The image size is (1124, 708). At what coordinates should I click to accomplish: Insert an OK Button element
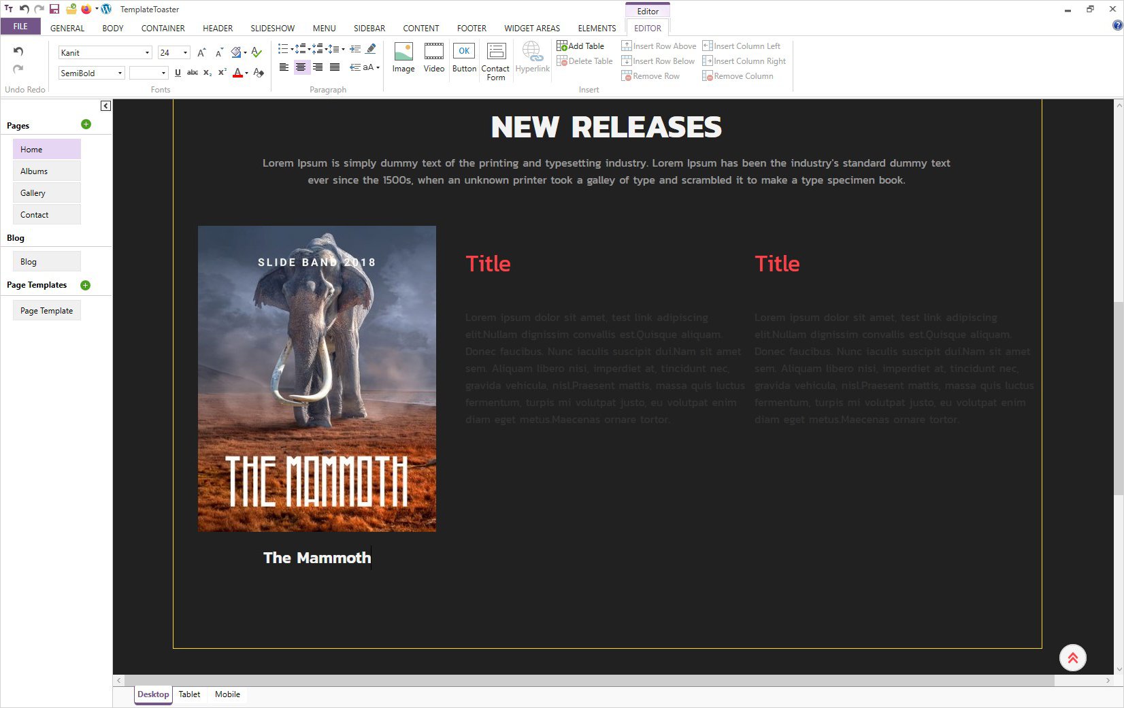pos(464,57)
